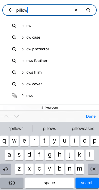This screenshot has height=190, width=99.
Task: Pick the "pillowcases" autocomplete word
Action: pyautogui.click(x=83, y=129)
